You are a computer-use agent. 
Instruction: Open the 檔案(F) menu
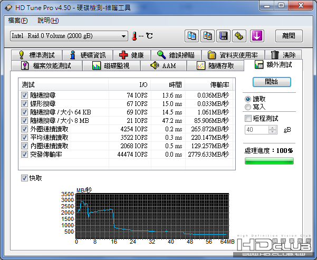18,21
